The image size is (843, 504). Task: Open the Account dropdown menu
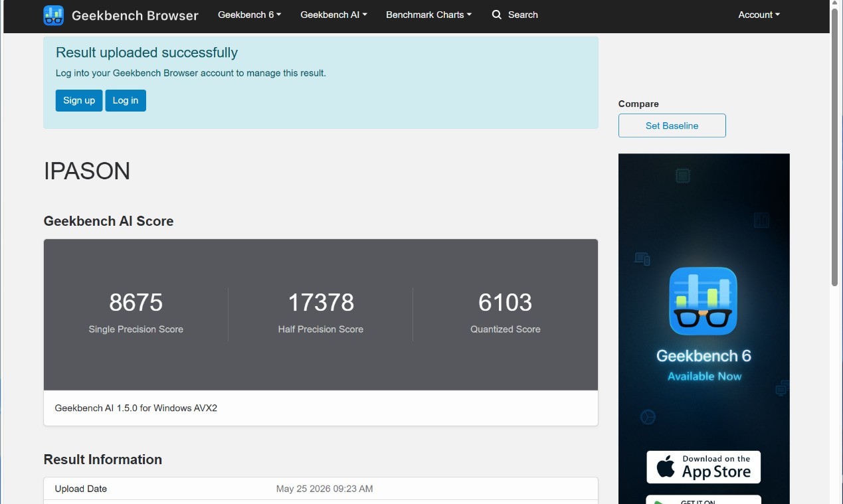coord(759,15)
